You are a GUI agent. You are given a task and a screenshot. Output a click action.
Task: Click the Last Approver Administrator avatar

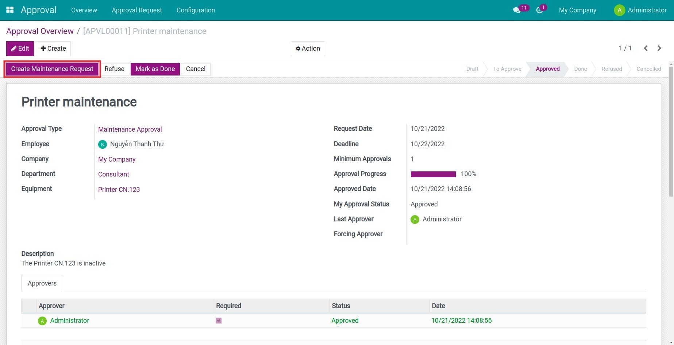415,219
